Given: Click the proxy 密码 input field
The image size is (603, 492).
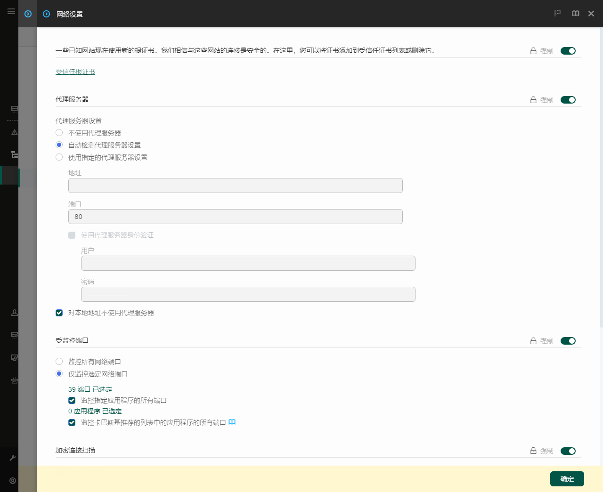Looking at the screenshot, I should click(248, 294).
